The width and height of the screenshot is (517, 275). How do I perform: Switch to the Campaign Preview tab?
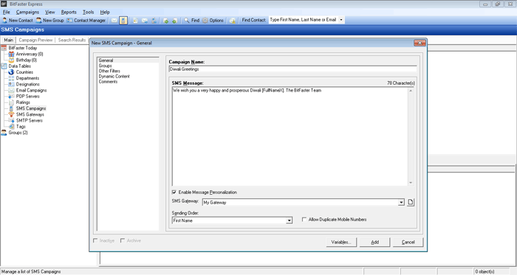[x=35, y=40]
